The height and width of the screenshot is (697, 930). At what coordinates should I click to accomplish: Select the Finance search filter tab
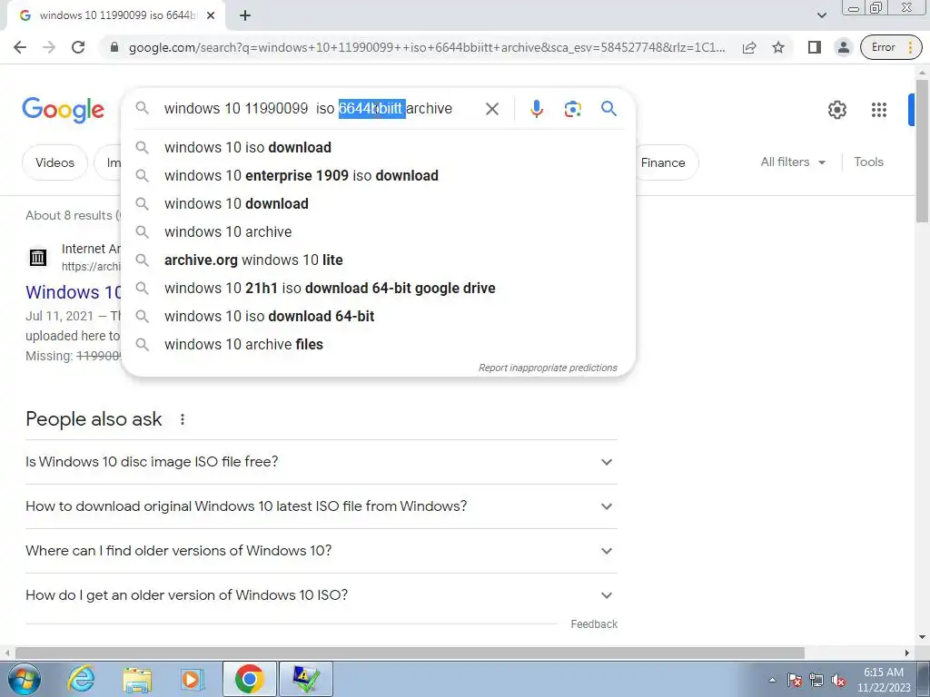click(663, 162)
